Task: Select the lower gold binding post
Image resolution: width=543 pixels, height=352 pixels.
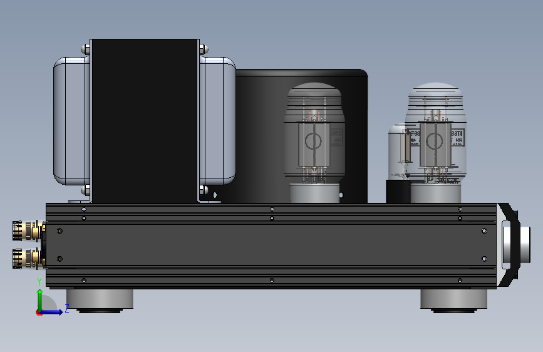Action: (x=29, y=259)
